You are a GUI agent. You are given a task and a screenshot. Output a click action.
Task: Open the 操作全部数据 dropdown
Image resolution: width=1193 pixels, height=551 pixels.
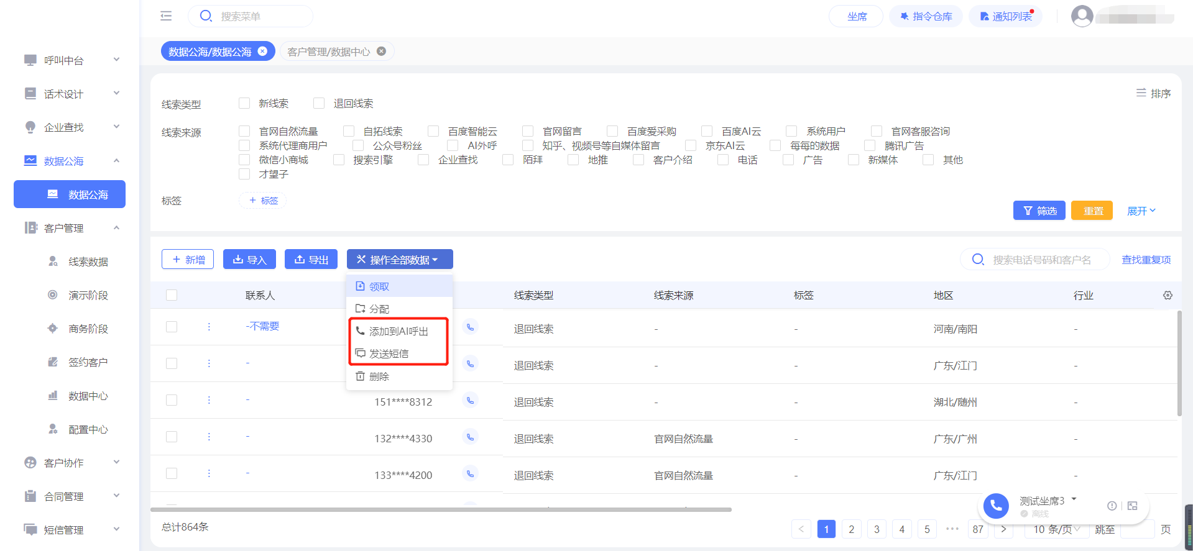click(400, 260)
